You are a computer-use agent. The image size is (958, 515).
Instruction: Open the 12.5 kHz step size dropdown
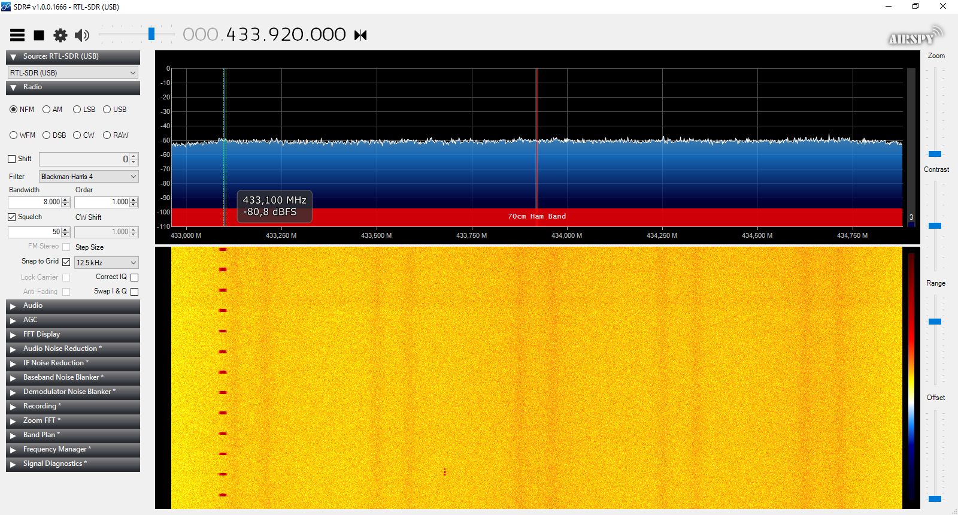(x=107, y=262)
